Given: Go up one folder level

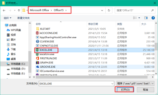Looking at the screenshot, I should tap(19, 10).
